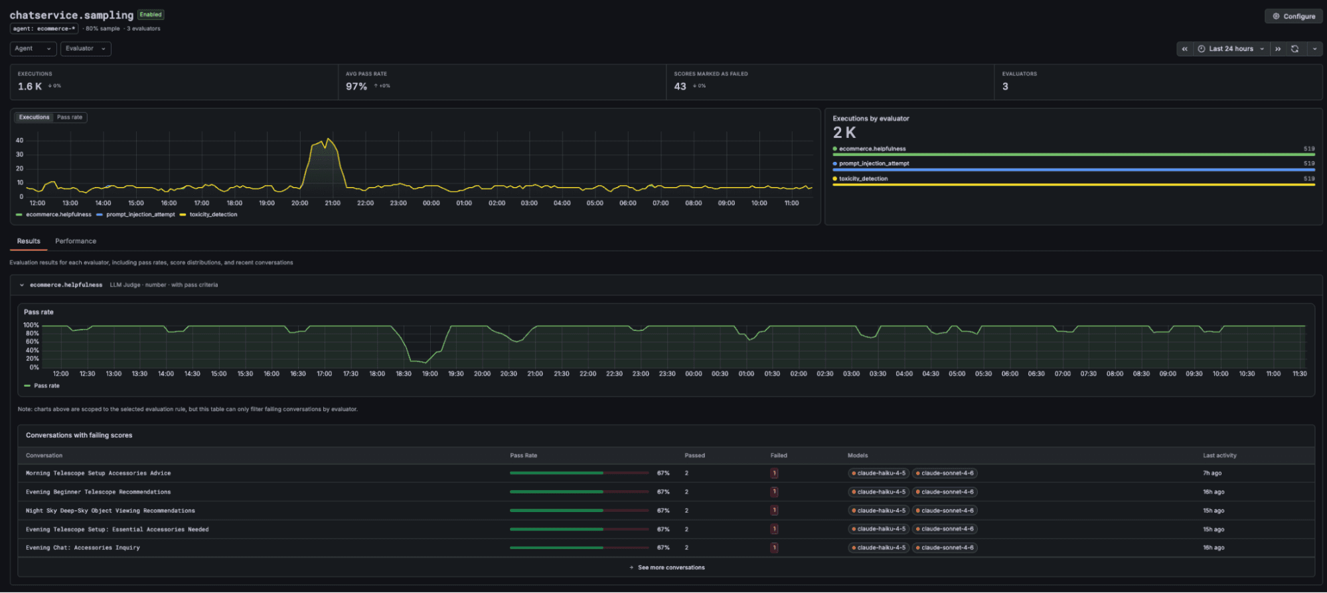The height and width of the screenshot is (593, 1327).
Task: Sort table by Passed column header
Action: (695, 456)
